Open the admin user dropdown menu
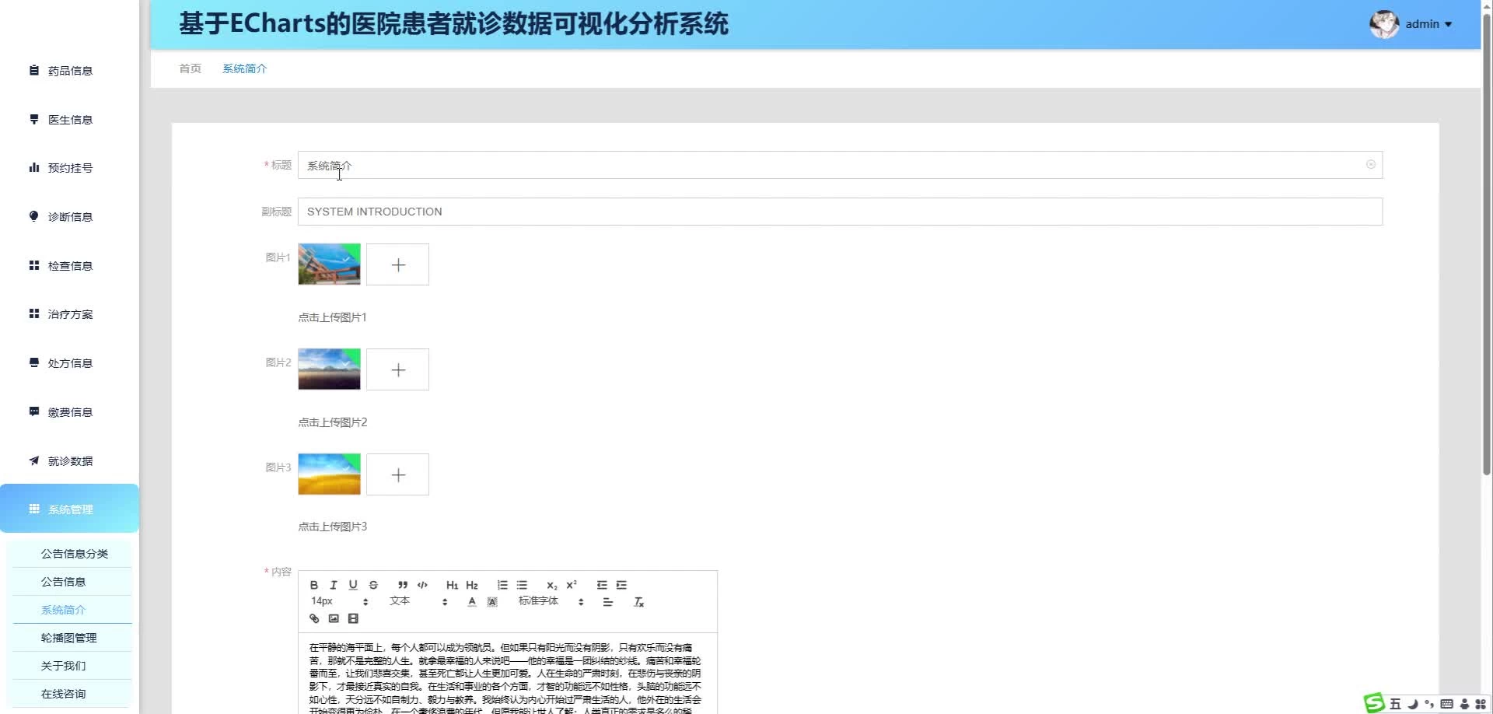The height and width of the screenshot is (714, 1493). pos(1411,24)
